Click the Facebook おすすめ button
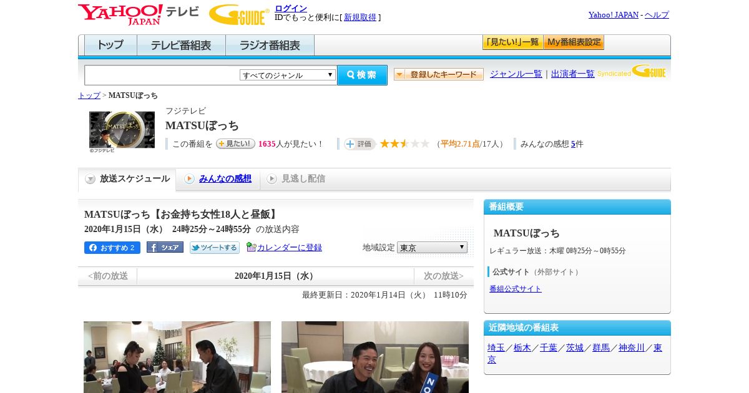 pyautogui.click(x=112, y=248)
